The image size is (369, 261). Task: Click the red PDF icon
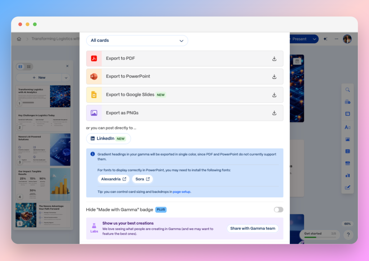pyautogui.click(x=94, y=58)
